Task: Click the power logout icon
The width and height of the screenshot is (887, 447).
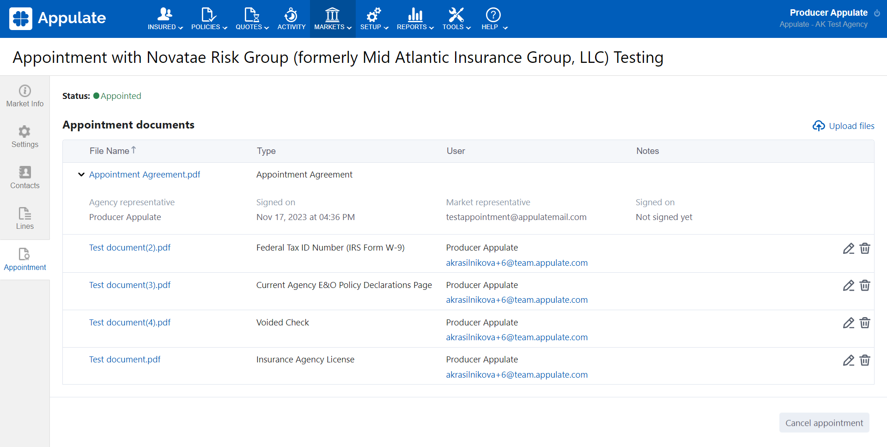Action: [x=877, y=13]
